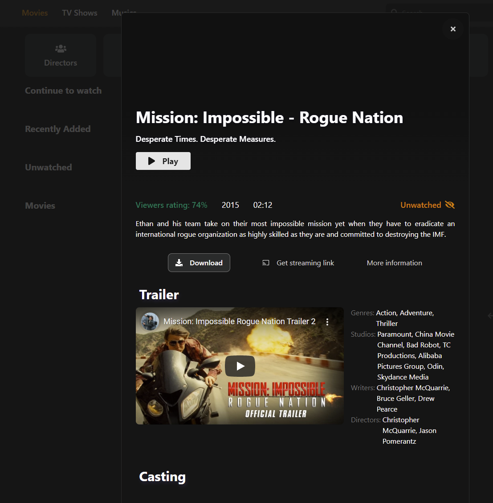Click the release year 2015

(230, 205)
